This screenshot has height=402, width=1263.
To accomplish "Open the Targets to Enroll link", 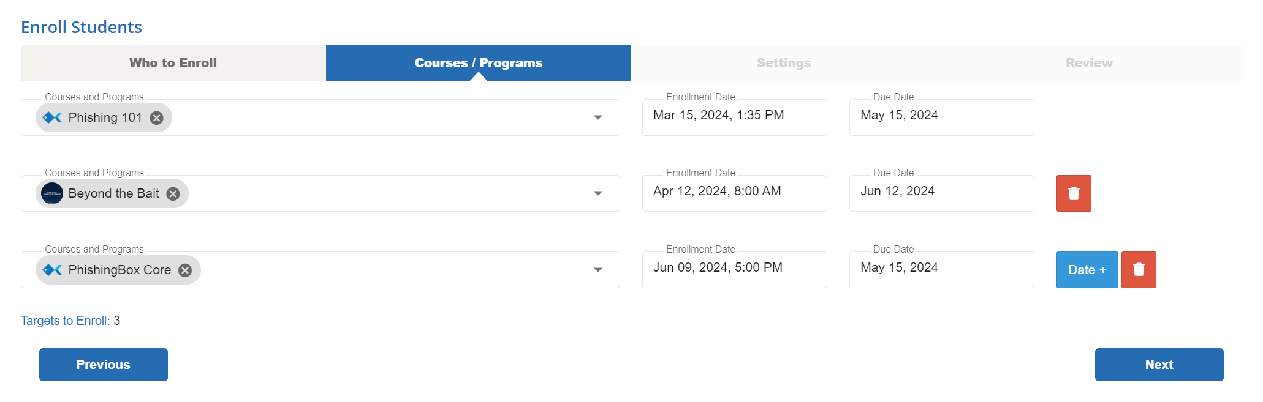I will [66, 321].
